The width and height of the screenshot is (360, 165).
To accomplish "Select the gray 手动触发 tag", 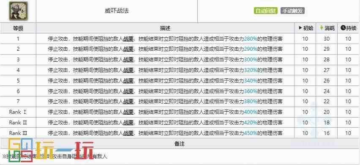I will 292,11.
